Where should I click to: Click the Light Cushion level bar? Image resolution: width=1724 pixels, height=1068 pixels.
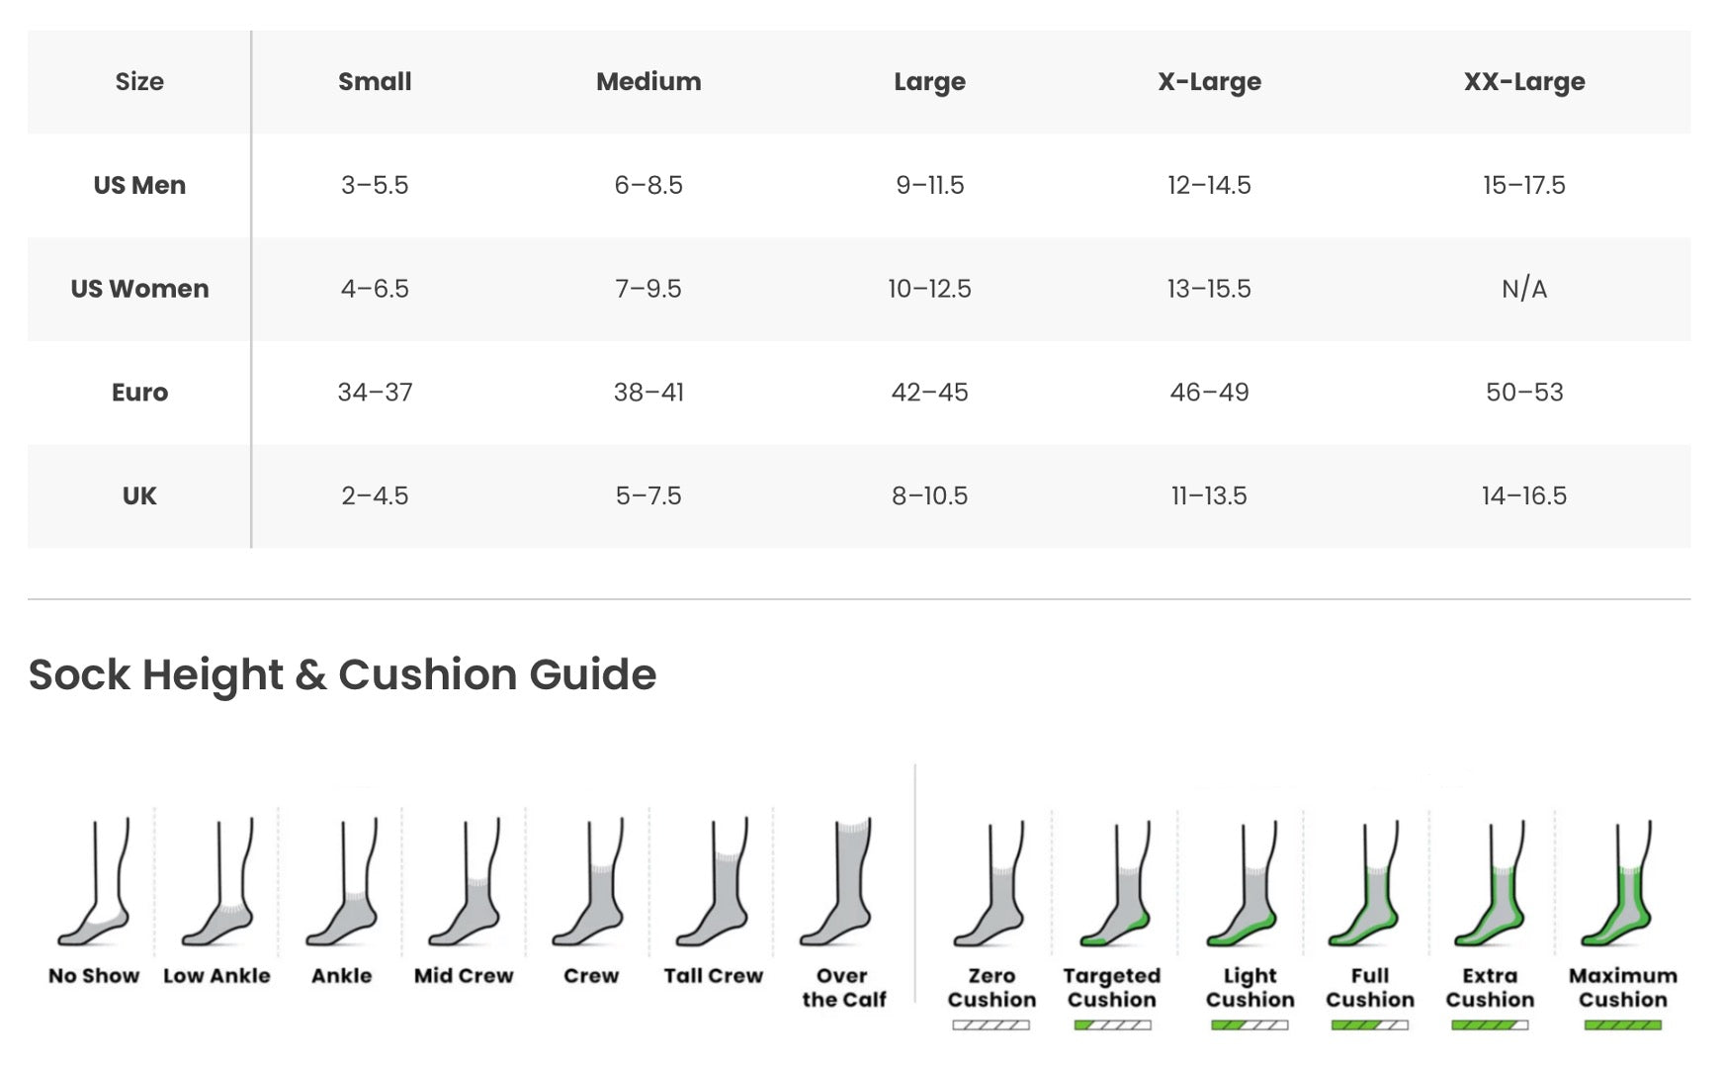point(1250,1025)
